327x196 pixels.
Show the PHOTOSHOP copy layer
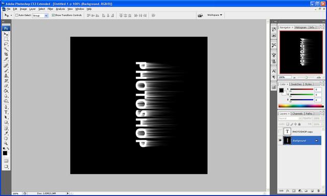click(280, 132)
